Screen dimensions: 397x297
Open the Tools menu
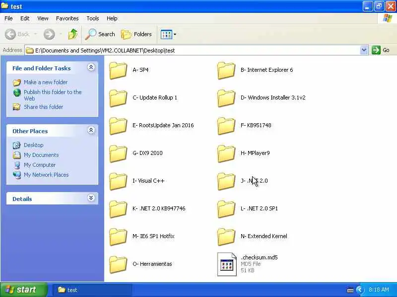tap(93, 18)
